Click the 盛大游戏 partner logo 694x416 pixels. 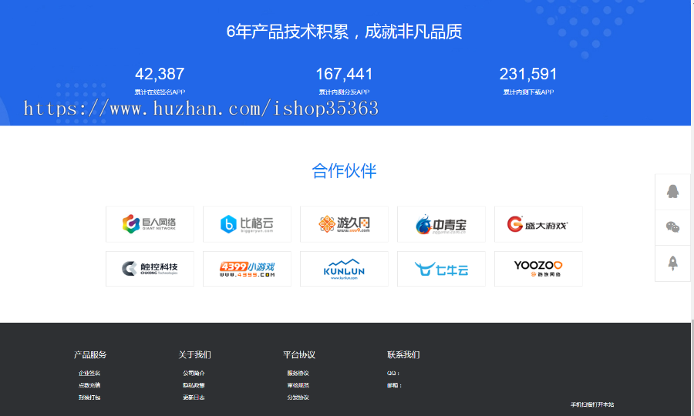(538, 224)
